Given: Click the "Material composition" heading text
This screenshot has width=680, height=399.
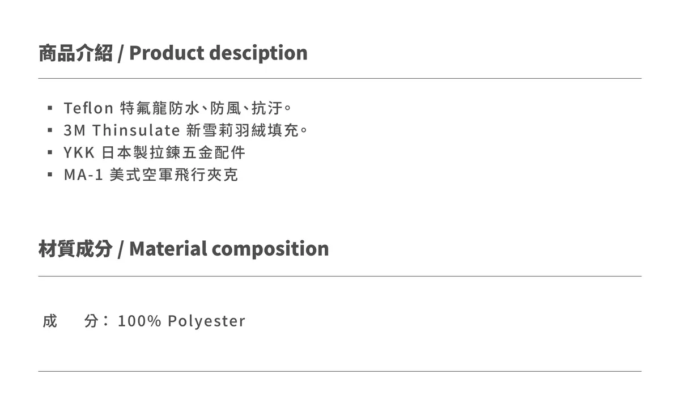Looking at the screenshot, I should pos(229,248).
